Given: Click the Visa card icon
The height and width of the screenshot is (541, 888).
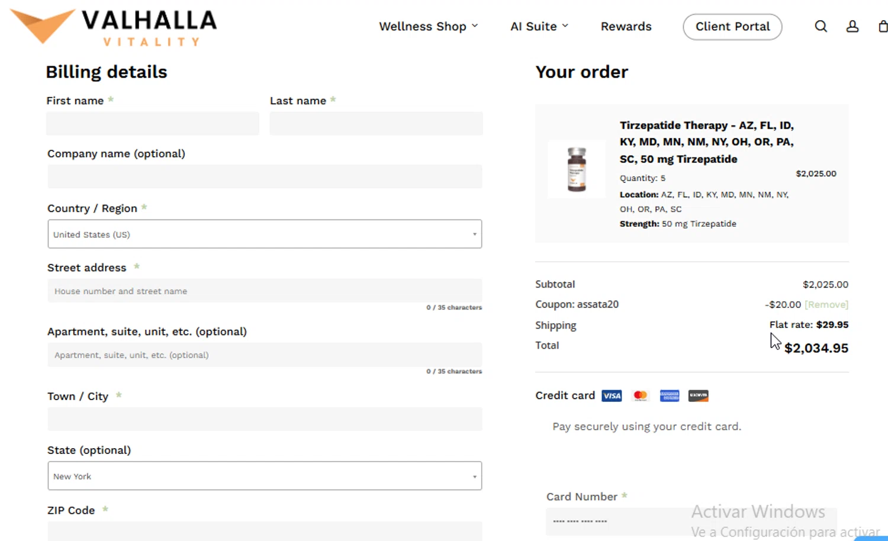Looking at the screenshot, I should [612, 396].
